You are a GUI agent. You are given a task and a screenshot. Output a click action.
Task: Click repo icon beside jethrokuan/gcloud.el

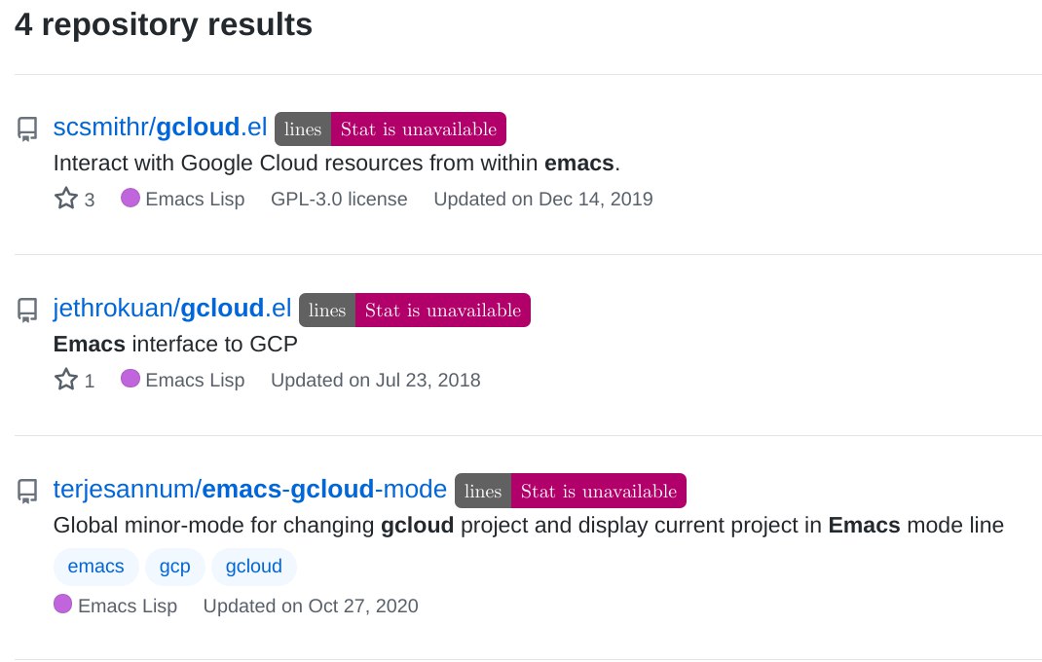click(27, 310)
